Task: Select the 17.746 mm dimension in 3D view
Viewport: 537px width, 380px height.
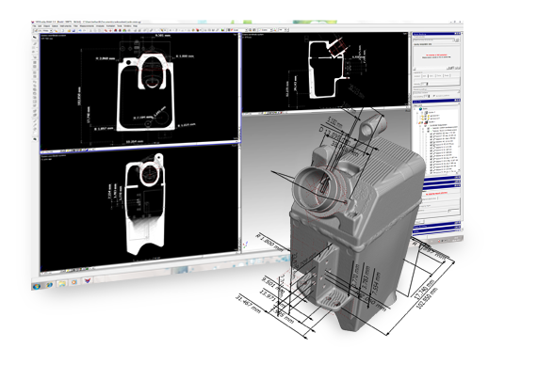Action: (x=425, y=290)
